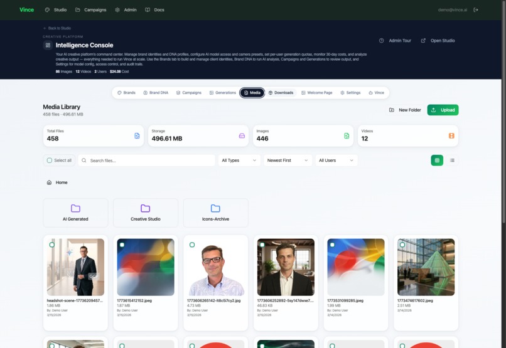Click the file name 1773474617602.jpeg
Image resolution: width=506 pixels, height=348 pixels.
[x=415, y=300]
